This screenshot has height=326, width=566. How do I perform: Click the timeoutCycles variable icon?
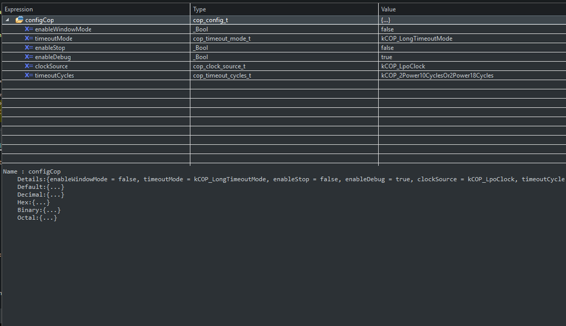pyautogui.click(x=28, y=75)
